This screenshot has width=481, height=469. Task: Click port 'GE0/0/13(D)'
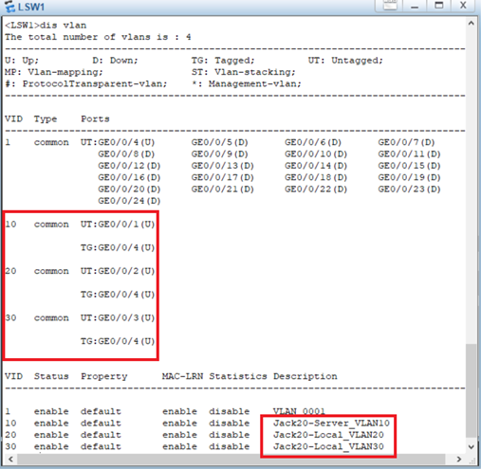click(x=222, y=166)
